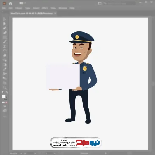Expand the Arrange Documents dropdown arrow
155x155 pixels.
(x=25, y=3)
